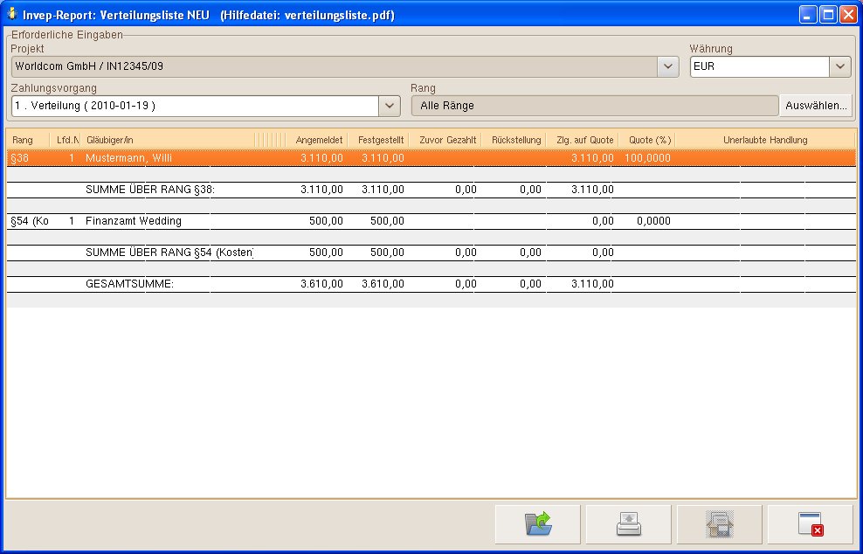Click the Währung field showing EUR
Image resolution: width=863 pixels, height=554 pixels.
760,66
